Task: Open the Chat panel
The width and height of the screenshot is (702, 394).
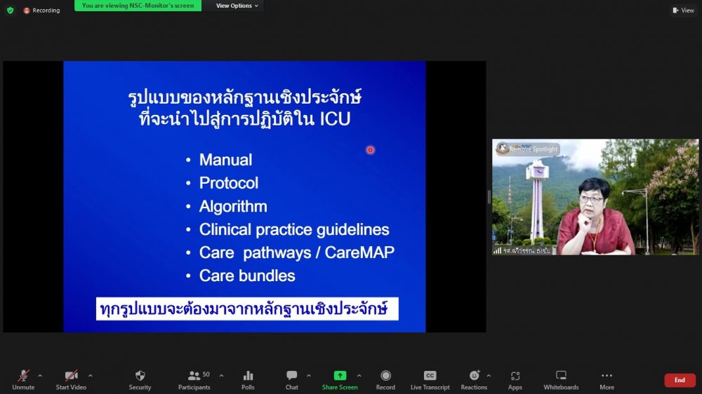Action: point(292,379)
